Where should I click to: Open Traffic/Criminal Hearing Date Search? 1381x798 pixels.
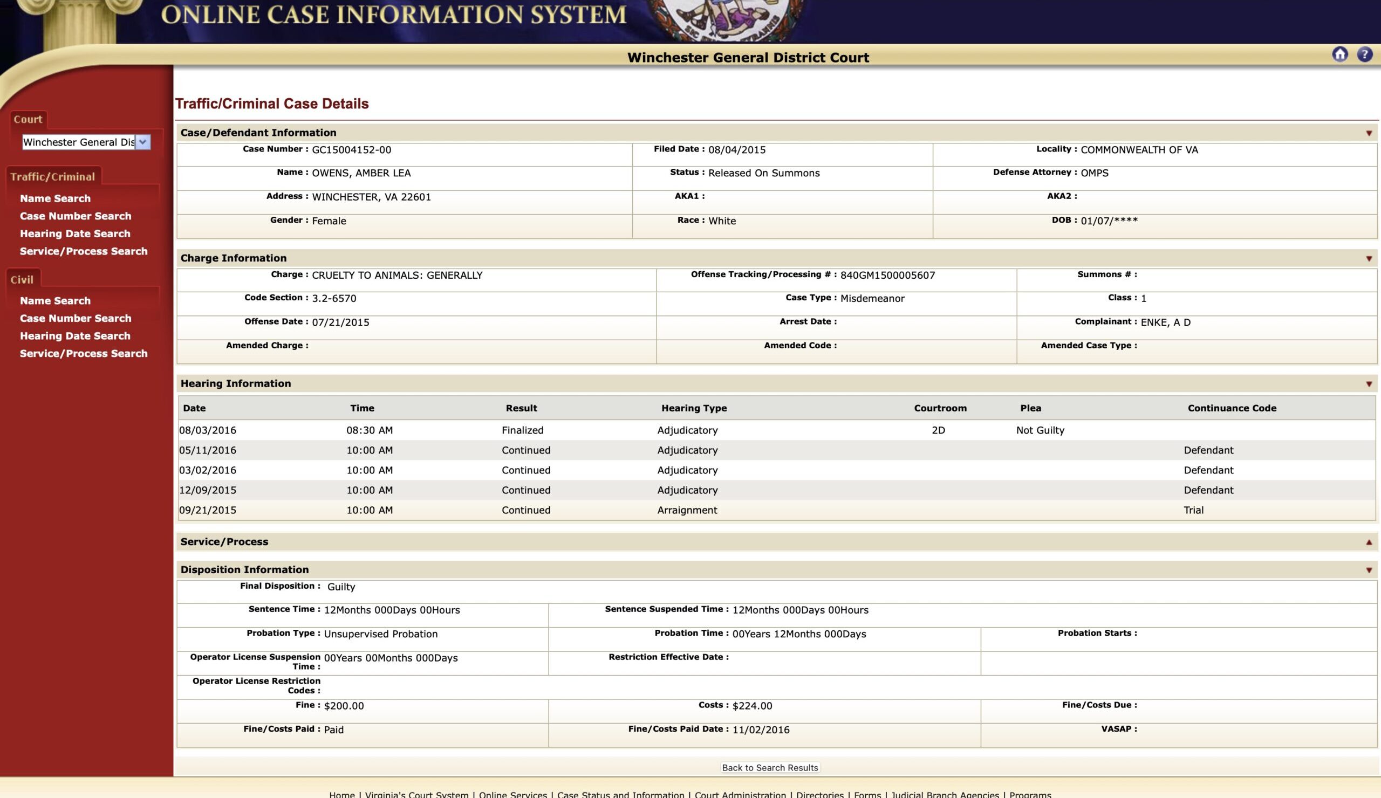click(x=75, y=233)
